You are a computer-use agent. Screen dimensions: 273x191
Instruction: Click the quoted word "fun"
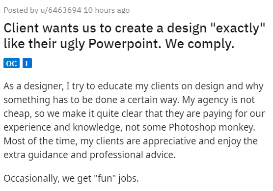point(105,178)
